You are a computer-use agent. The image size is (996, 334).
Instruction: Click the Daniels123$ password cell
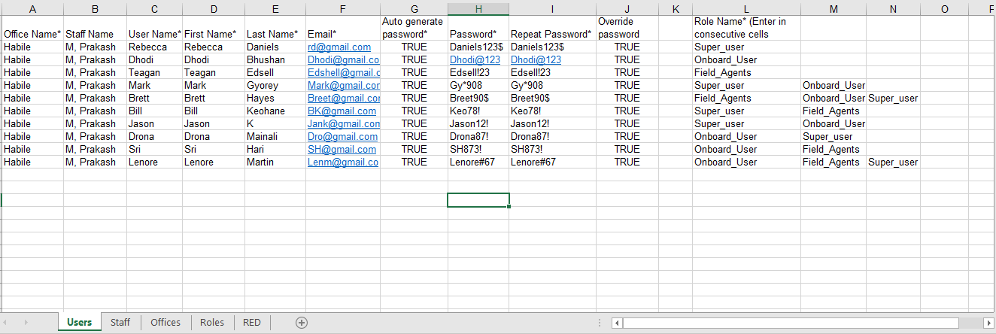(x=476, y=47)
